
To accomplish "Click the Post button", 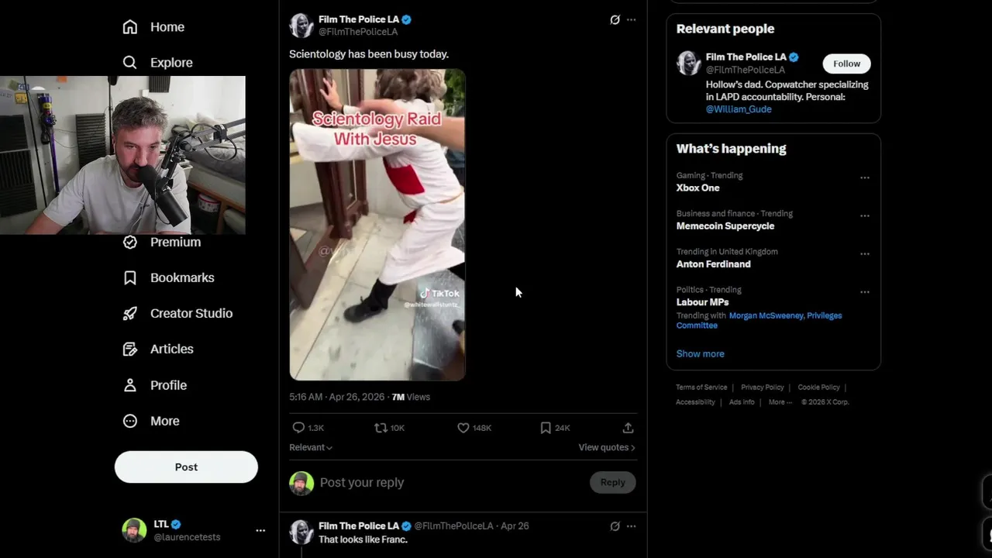I will (186, 467).
